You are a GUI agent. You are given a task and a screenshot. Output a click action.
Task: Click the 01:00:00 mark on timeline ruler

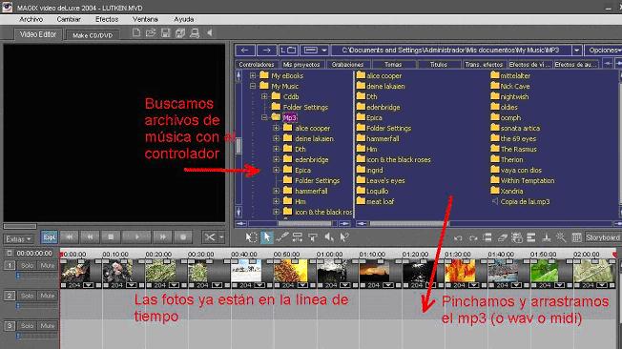[329, 255]
